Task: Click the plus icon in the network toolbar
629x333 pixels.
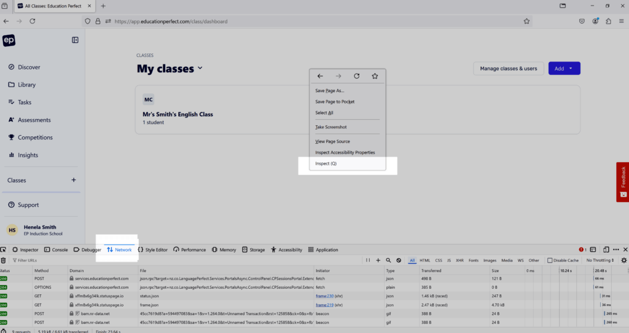Action: [x=378, y=261]
